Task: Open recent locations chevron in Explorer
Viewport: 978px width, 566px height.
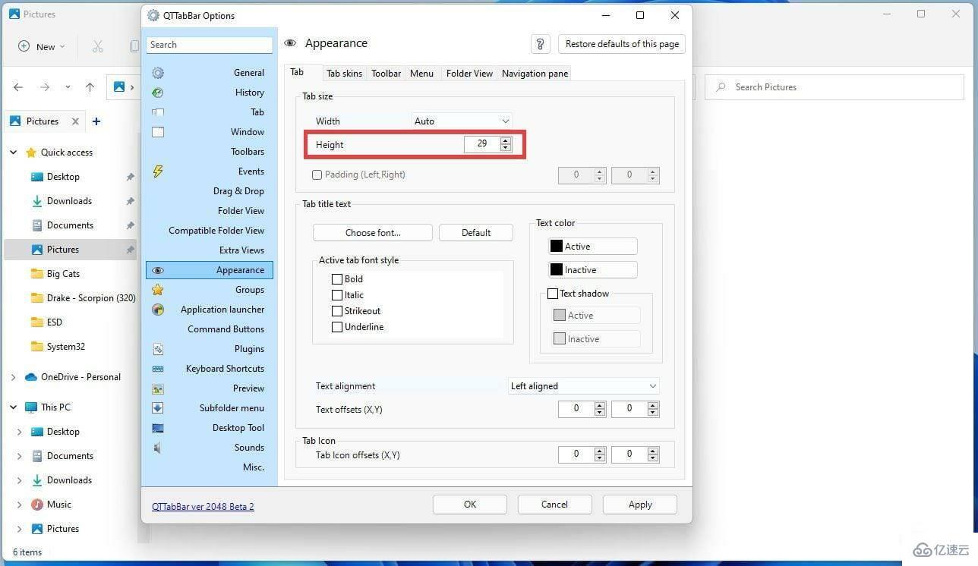Action: point(68,87)
